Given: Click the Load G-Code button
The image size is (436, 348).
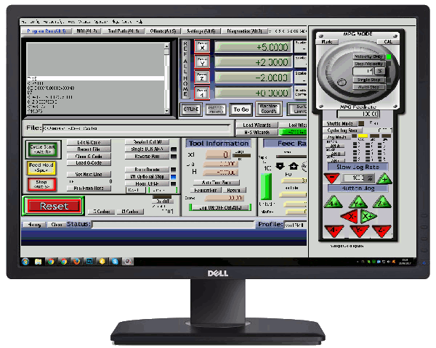Looking at the screenshot, I should point(89,163).
